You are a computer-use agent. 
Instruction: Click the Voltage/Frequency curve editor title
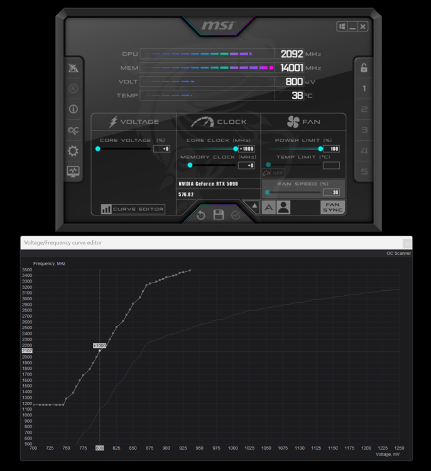coord(63,242)
